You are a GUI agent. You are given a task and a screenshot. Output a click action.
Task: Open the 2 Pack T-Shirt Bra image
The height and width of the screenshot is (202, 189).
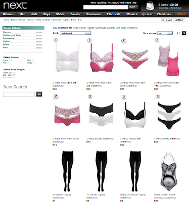point(135,115)
